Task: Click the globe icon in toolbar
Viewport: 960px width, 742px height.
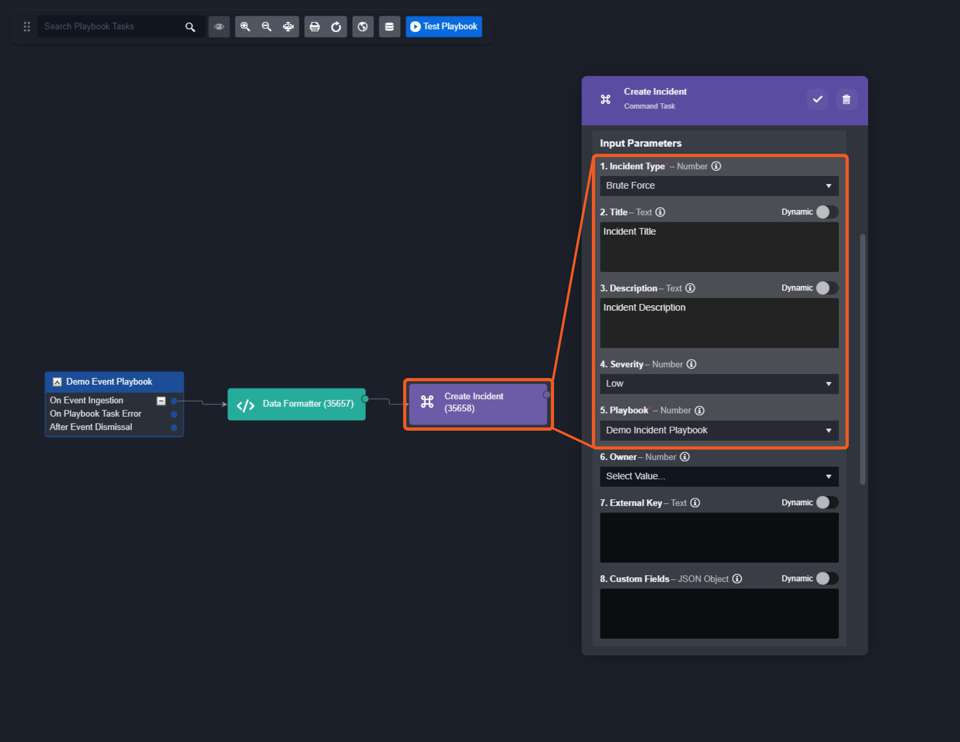Action: click(363, 27)
